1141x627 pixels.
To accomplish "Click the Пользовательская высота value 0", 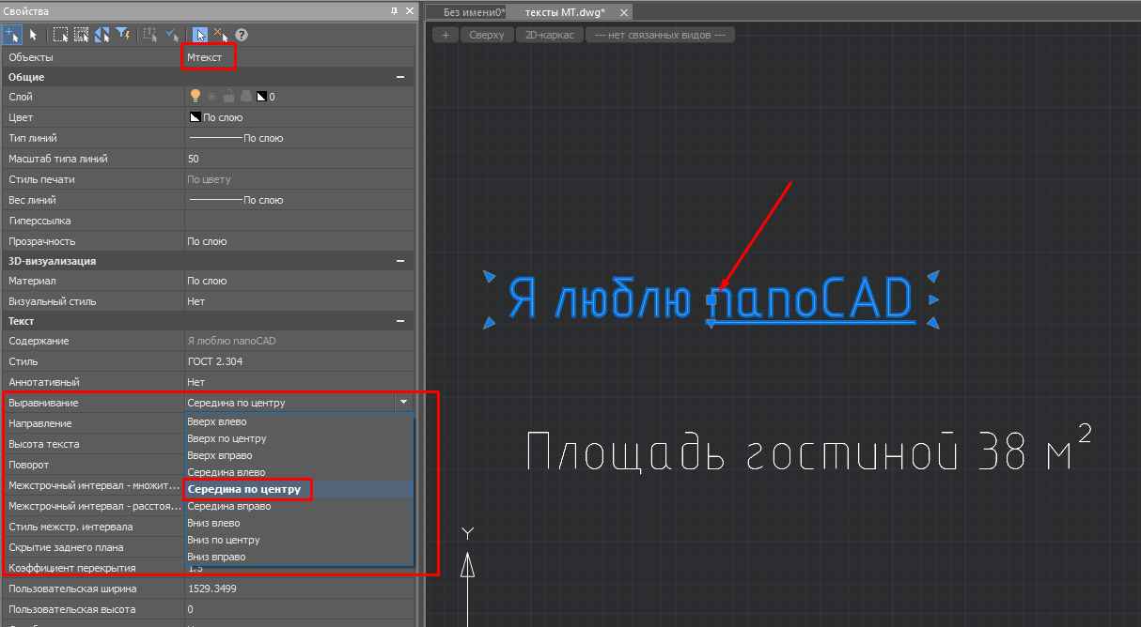I will [x=299, y=609].
